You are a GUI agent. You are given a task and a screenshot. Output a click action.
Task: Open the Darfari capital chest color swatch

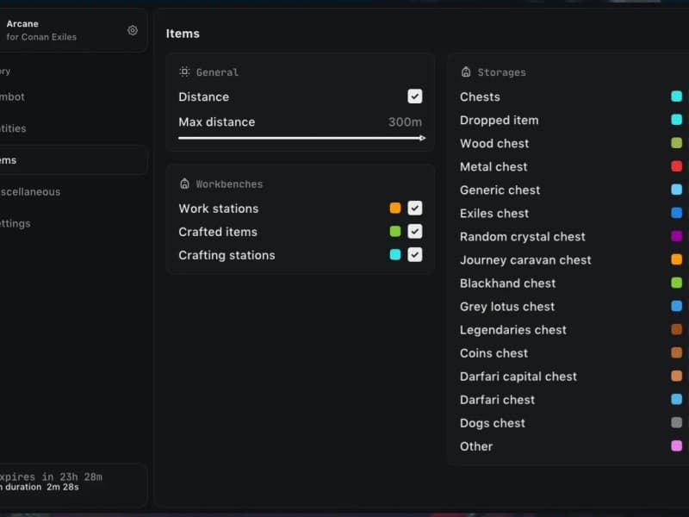coord(676,376)
